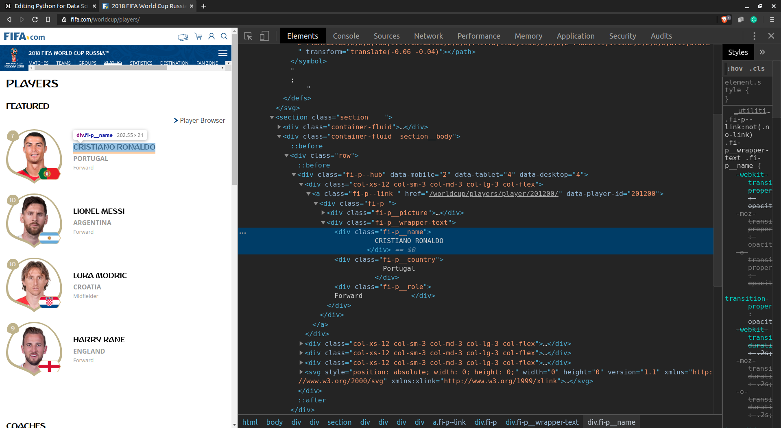Switch to the Memory tab
Screen dimensions: 781x428
(528, 36)
